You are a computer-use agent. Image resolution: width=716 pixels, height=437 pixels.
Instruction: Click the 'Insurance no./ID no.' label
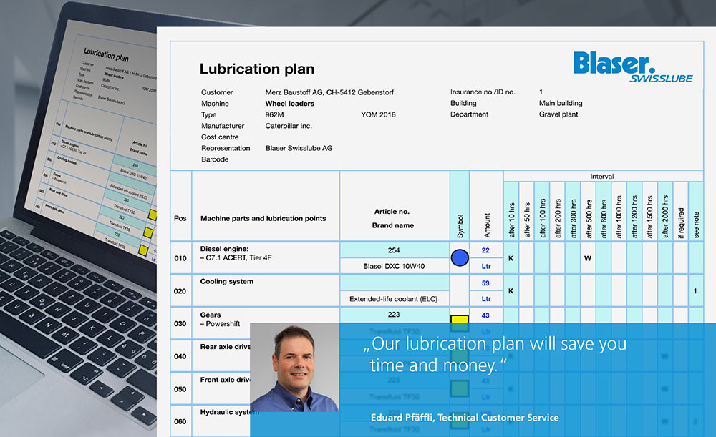click(483, 92)
